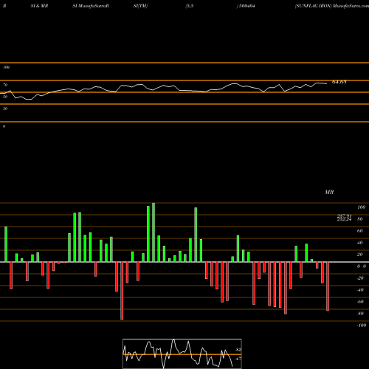
Task: Click the -100 label on the MR axis
Action: coord(362,325)
